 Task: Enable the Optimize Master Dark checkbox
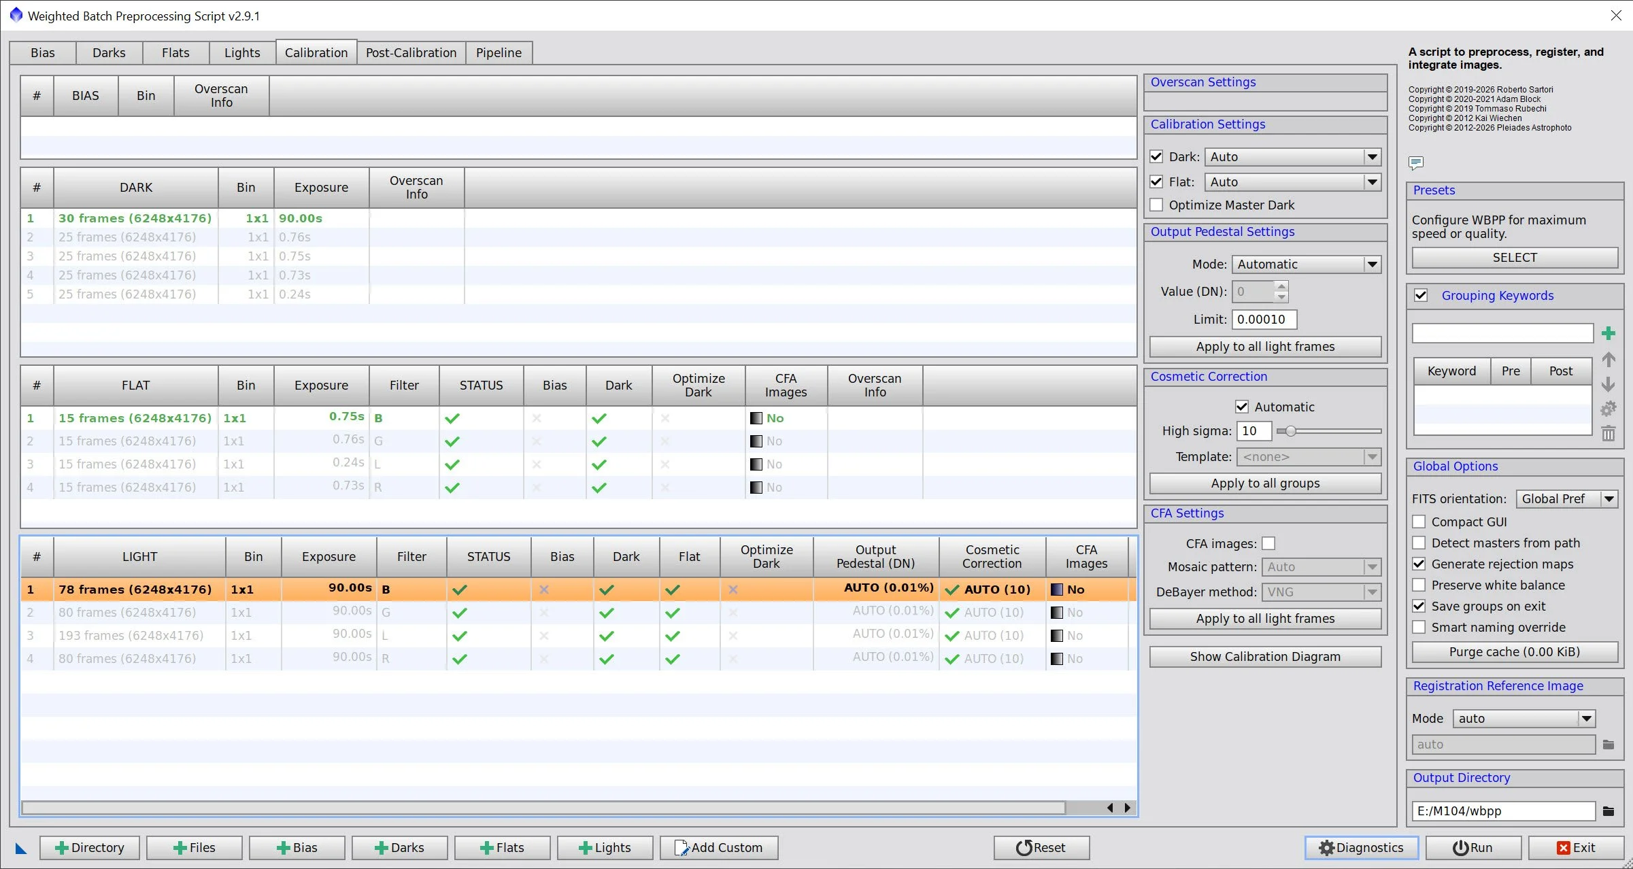pos(1156,205)
